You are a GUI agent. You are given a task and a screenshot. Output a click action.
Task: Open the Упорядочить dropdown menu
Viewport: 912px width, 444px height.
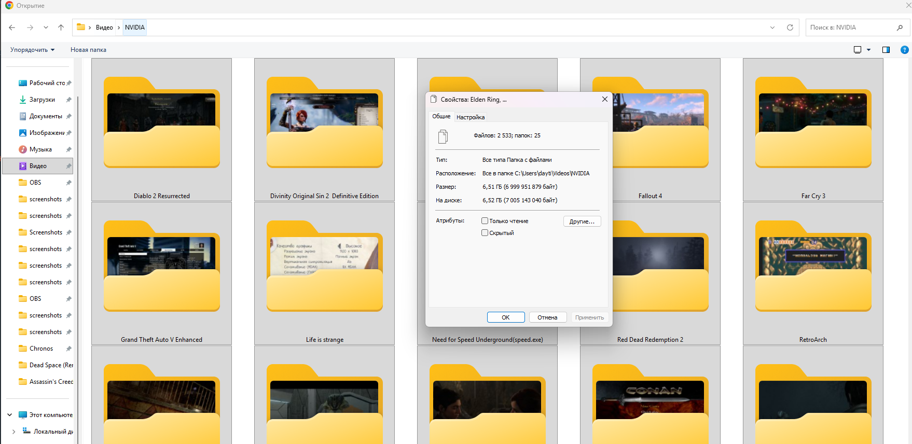coord(32,50)
